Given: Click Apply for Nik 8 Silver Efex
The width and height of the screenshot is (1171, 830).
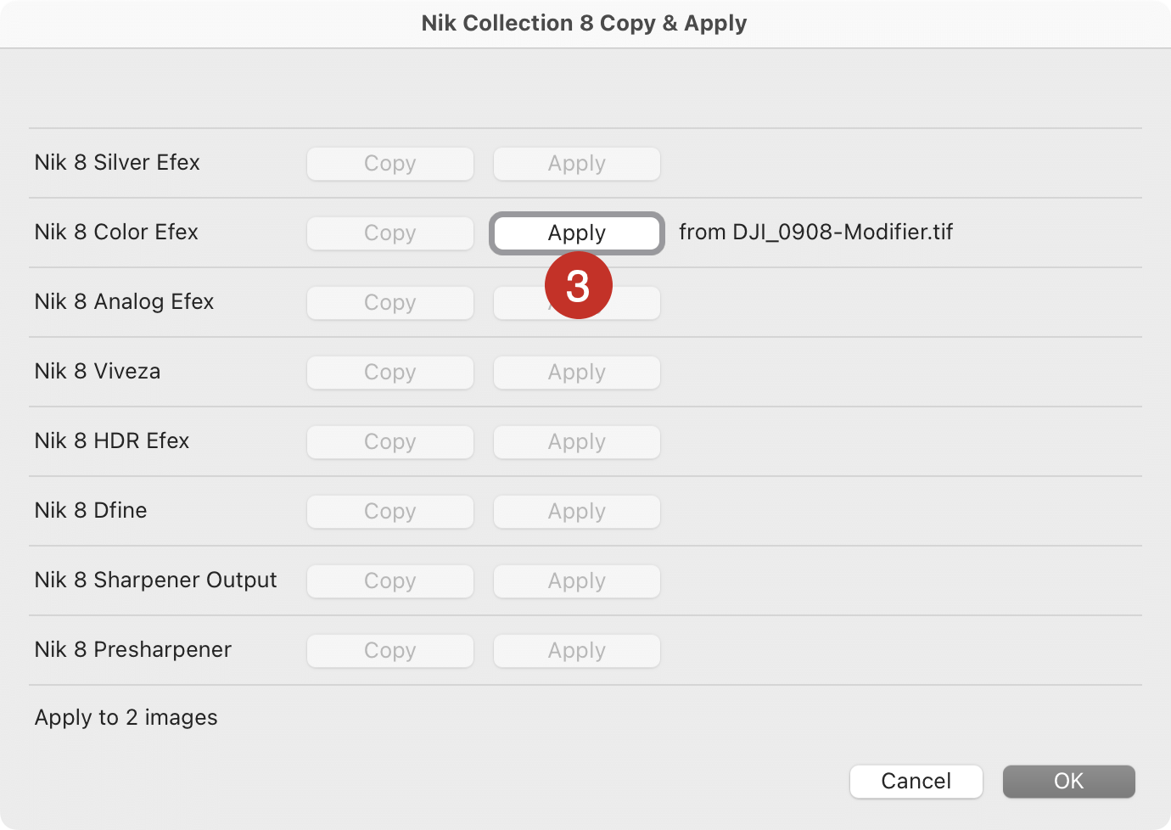Looking at the screenshot, I should pos(577,164).
